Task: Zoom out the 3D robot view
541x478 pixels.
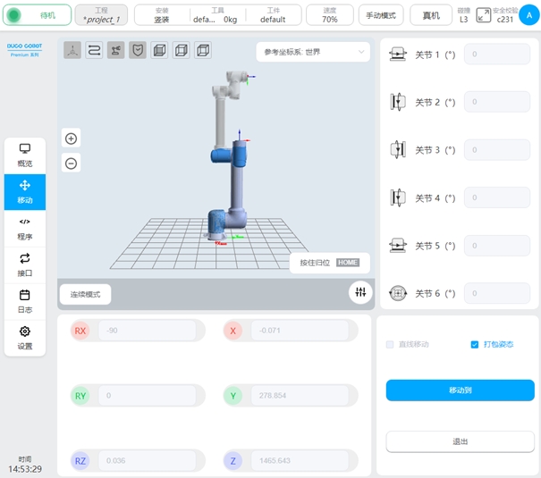Action: point(72,163)
